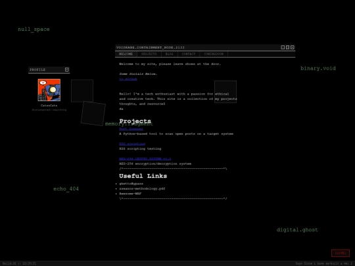Open the BLOG tab

tap(170, 54)
